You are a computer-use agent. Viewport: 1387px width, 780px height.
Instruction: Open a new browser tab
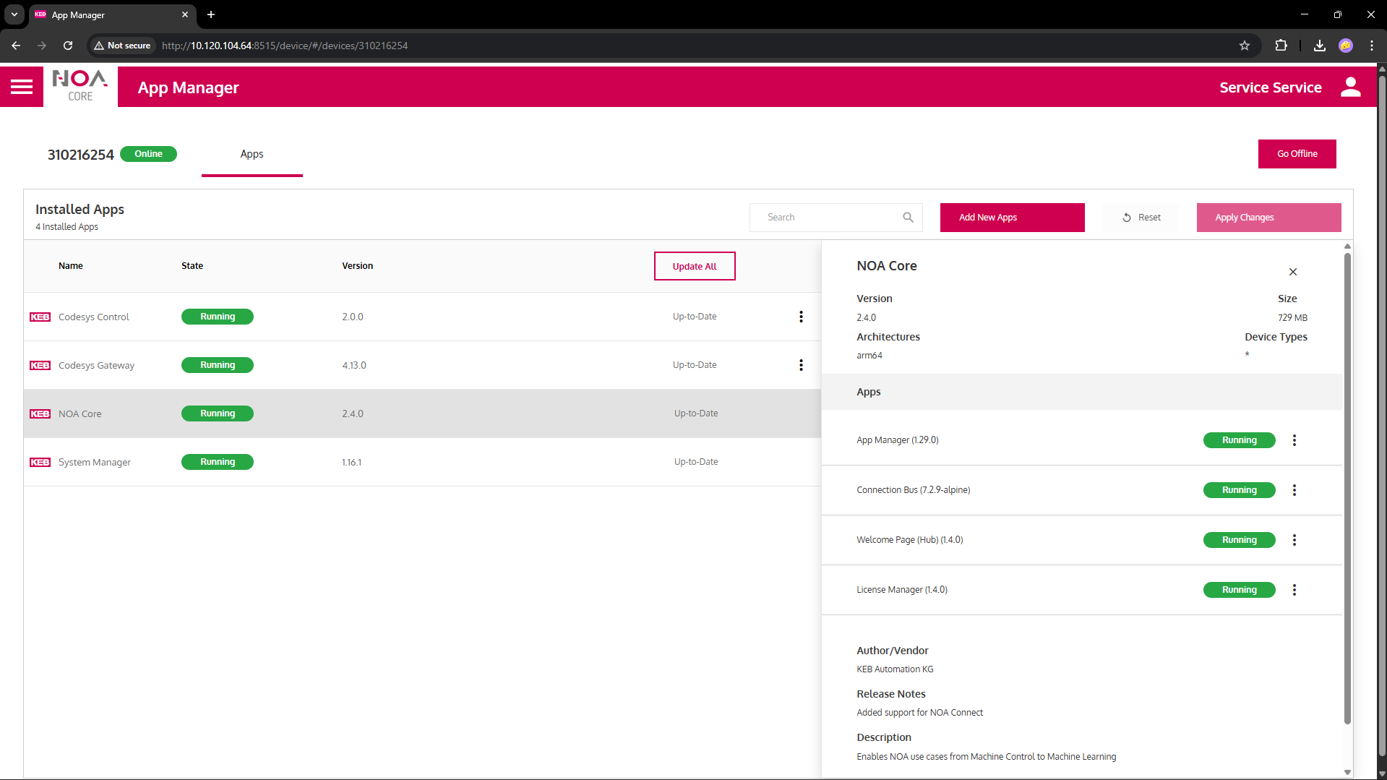[211, 14]
